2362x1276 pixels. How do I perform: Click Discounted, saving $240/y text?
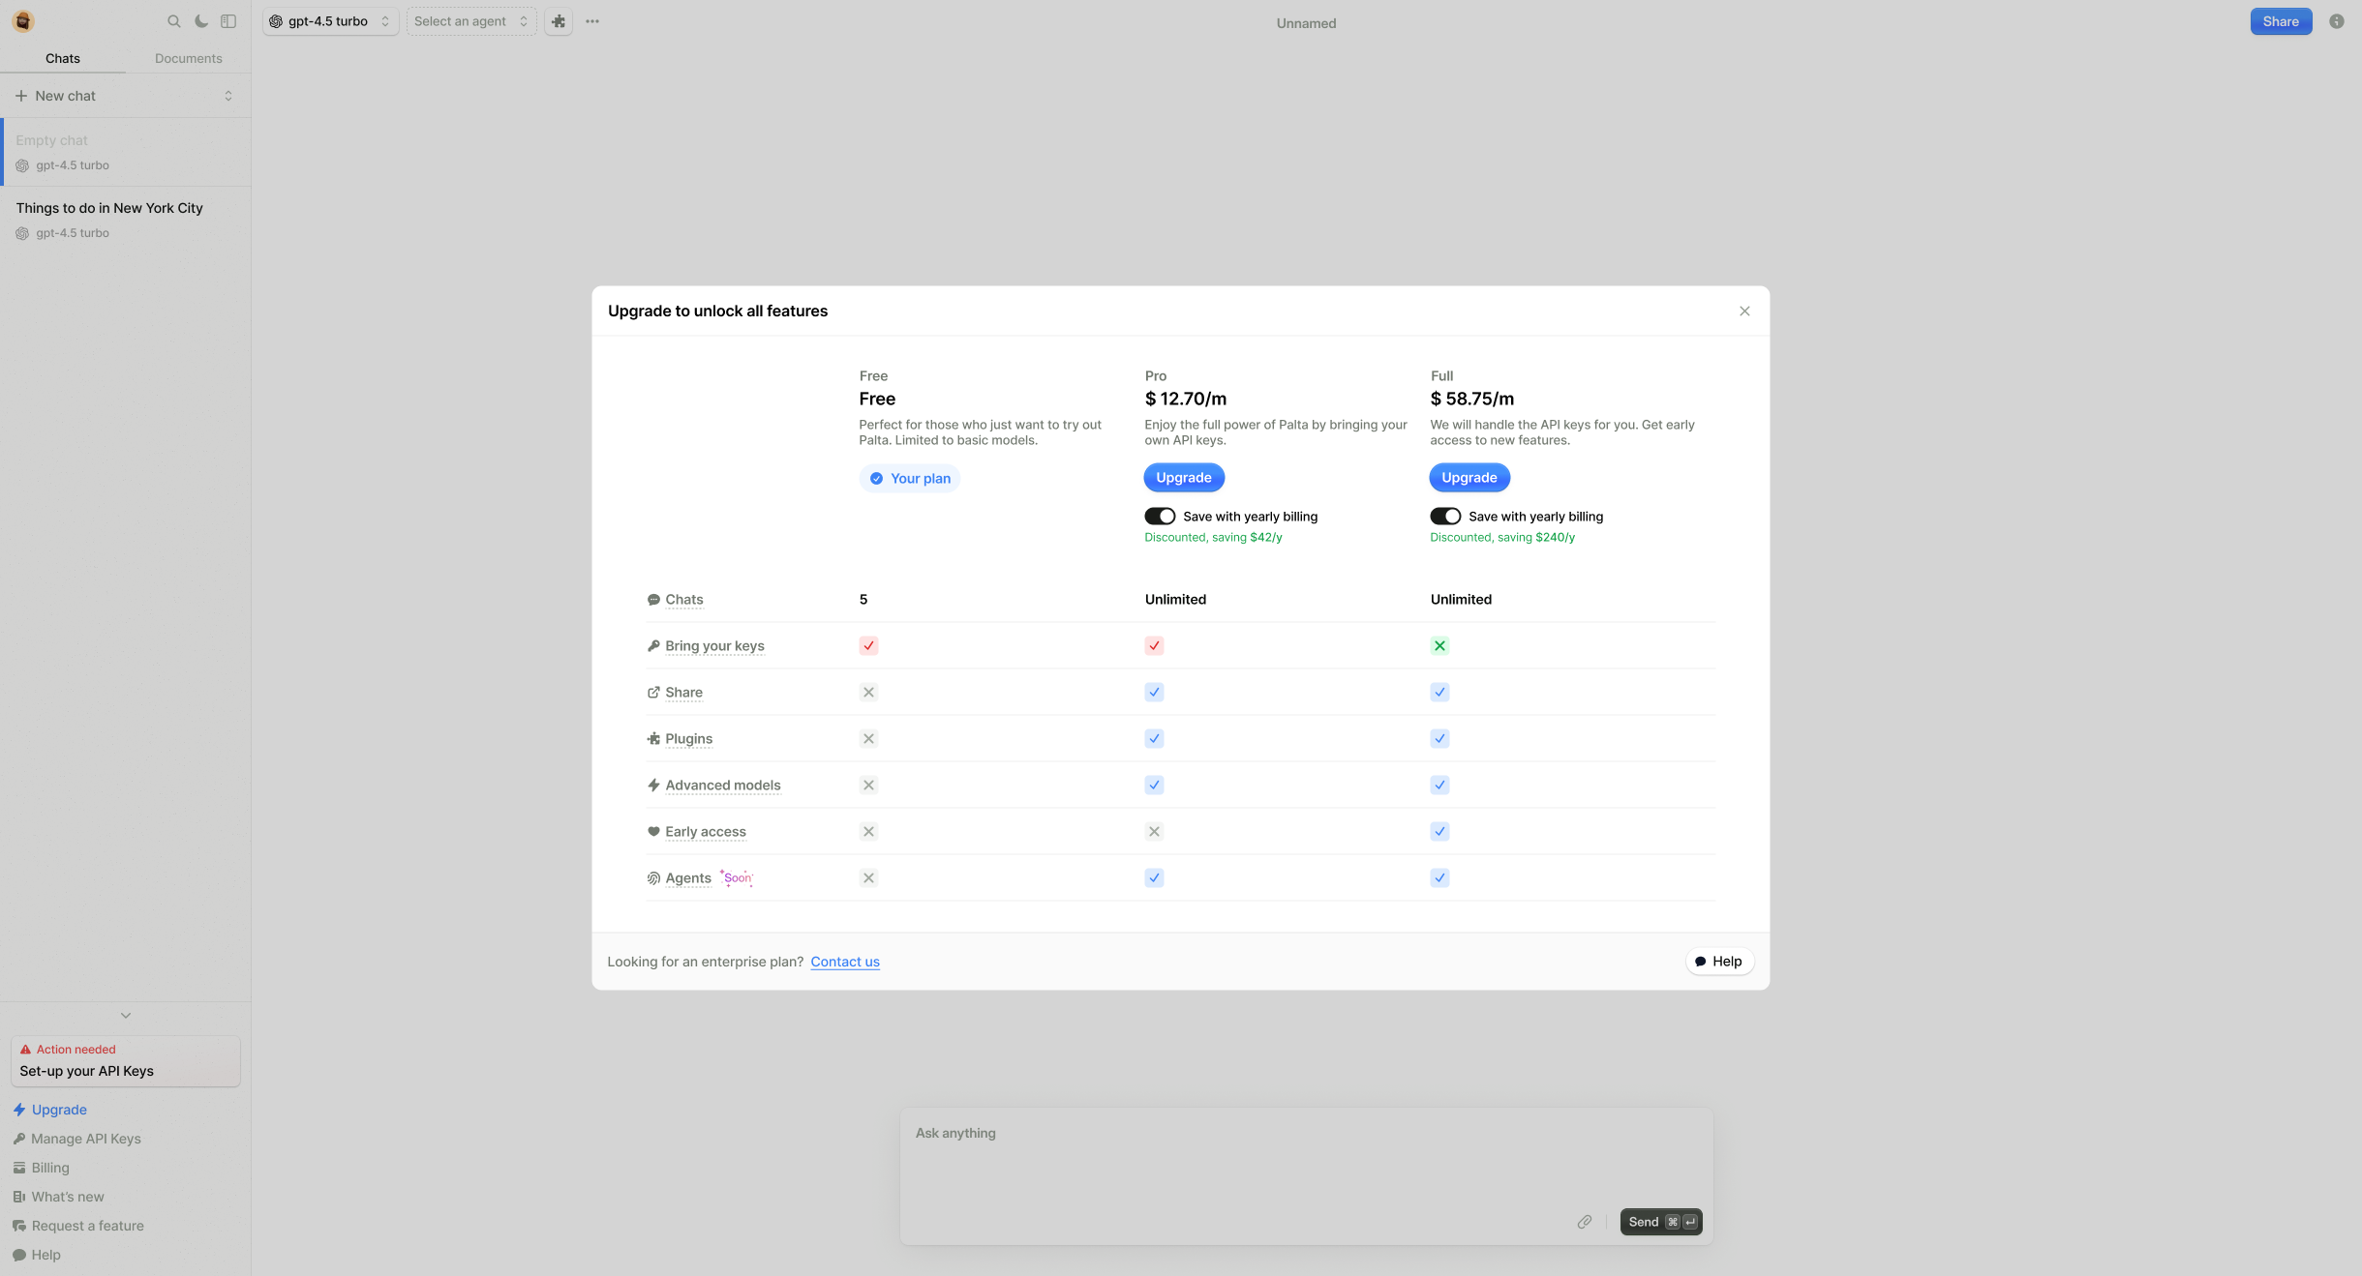pos(1502,538)
